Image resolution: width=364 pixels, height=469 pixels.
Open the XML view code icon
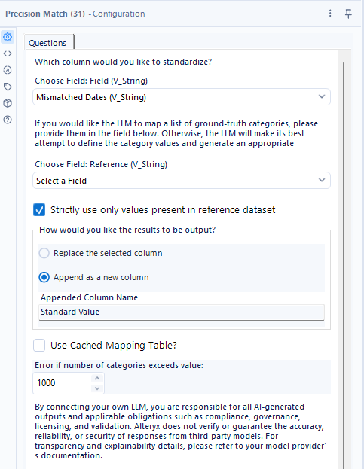(8, 53)
